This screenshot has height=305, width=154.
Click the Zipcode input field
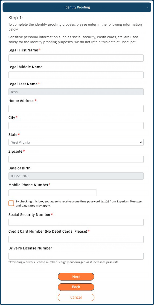(76, 159)
